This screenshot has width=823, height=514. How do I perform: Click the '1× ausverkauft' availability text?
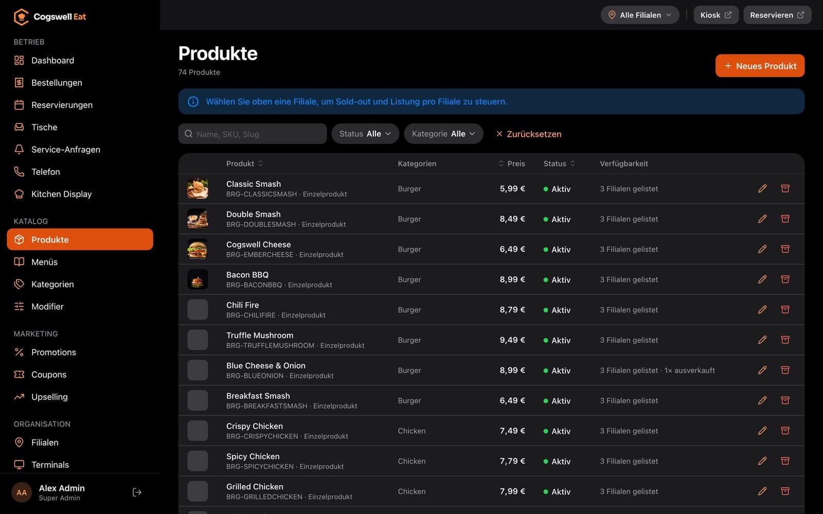click(689, 370)
